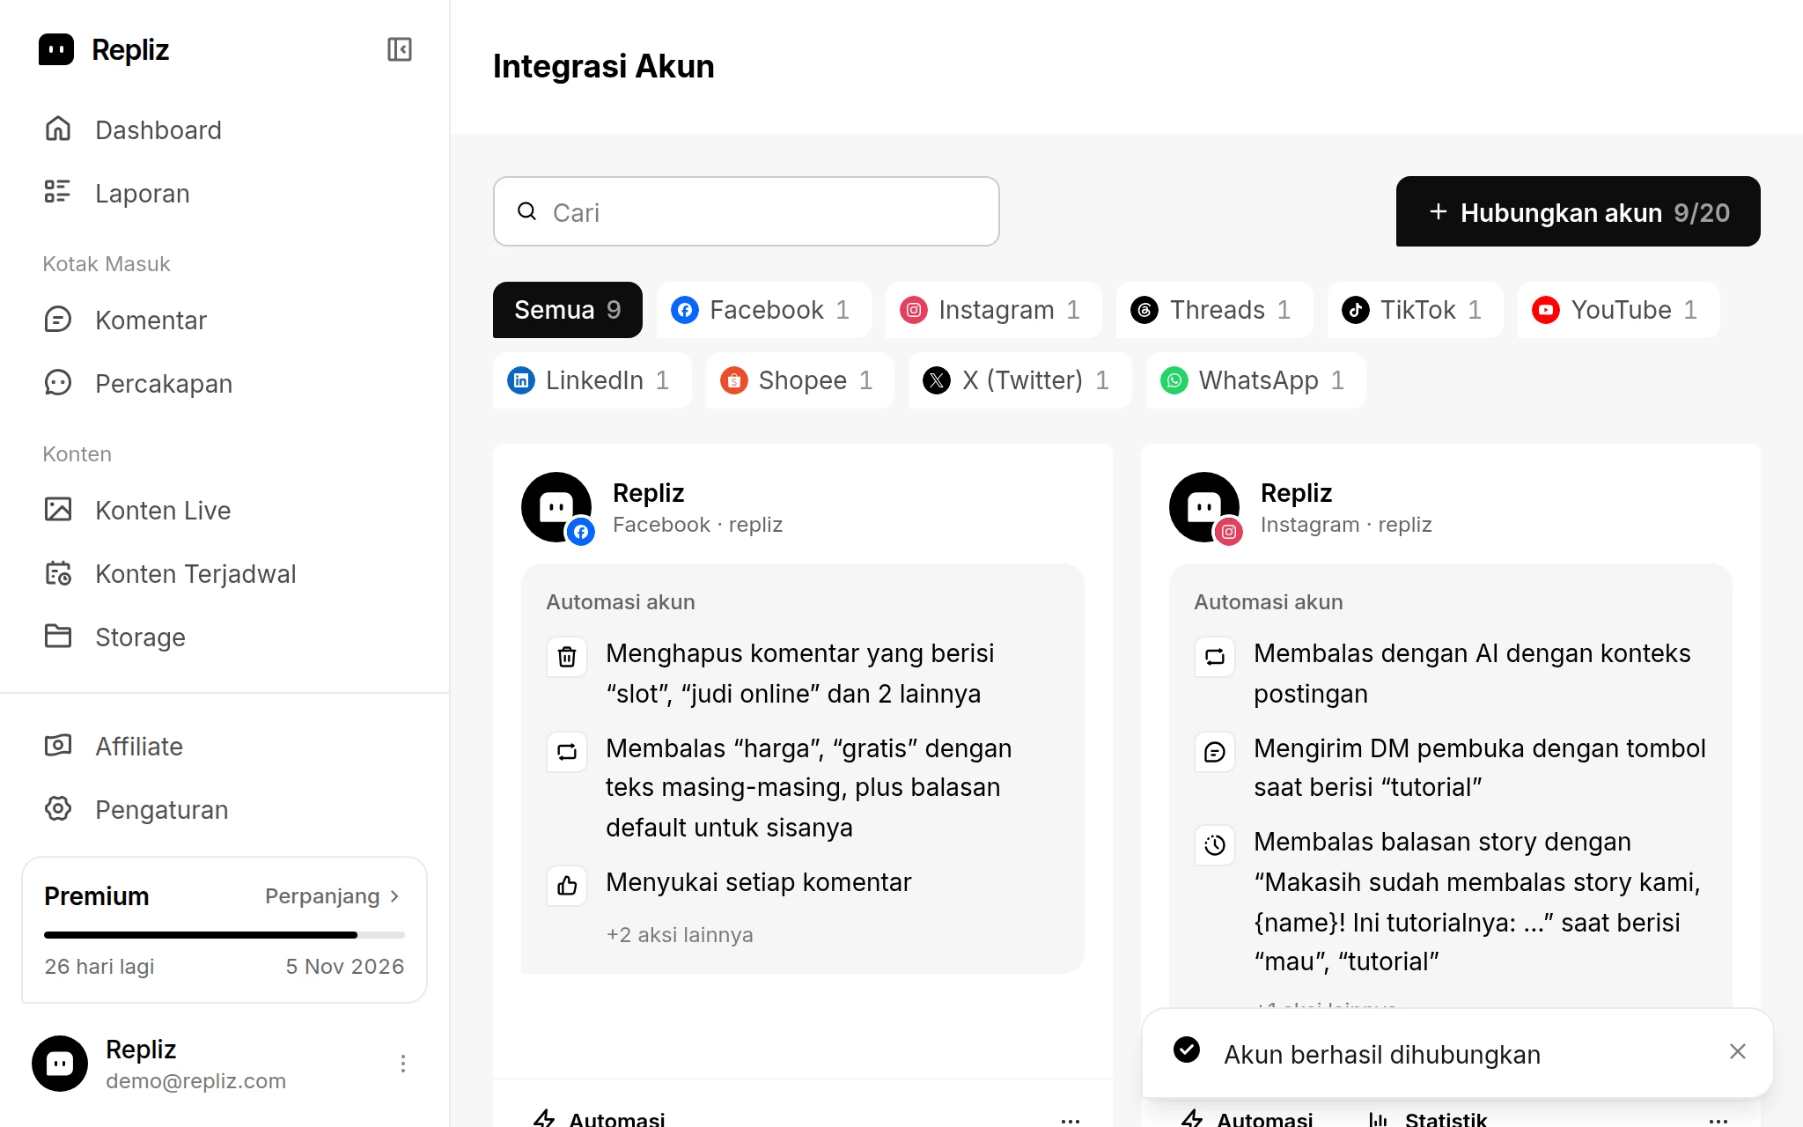Click clock icon beside Membalas balasan story
This screenshot has width=1803, height=1127.
1215,845
